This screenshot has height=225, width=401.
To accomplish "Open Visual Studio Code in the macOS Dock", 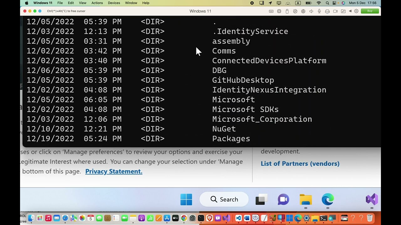I will click(x=238, y=218).
